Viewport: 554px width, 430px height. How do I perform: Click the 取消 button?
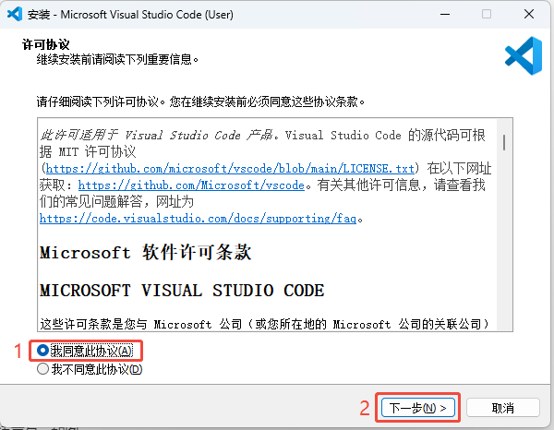pyautogui.click(x=502, y=407)
